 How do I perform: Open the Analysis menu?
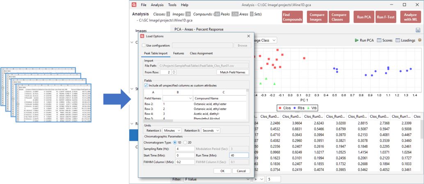157,5
